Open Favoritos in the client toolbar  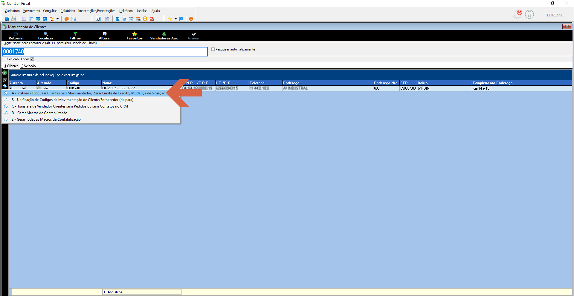pos(135,36)
